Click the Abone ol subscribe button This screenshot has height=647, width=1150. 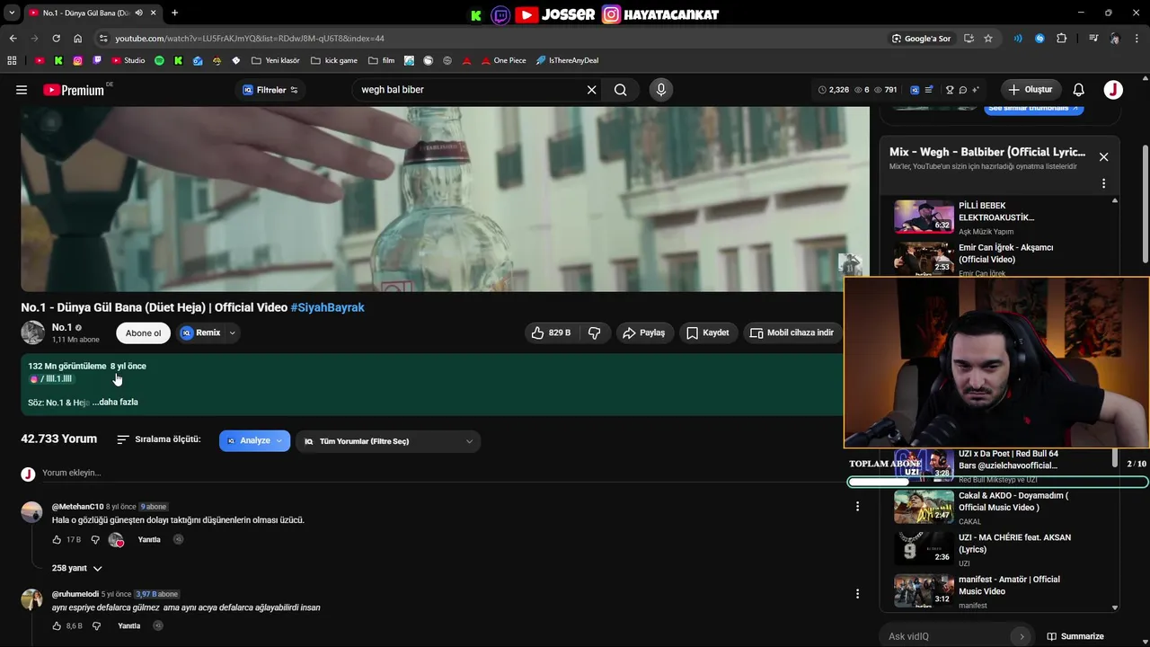(143, 332)
